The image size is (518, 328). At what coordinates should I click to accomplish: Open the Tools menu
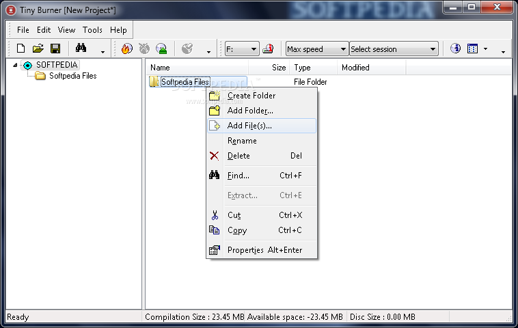92,30
